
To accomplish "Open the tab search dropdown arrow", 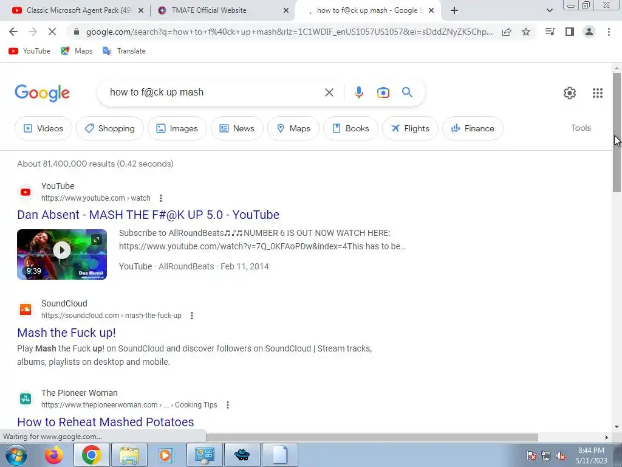I will tap(549, 10).
